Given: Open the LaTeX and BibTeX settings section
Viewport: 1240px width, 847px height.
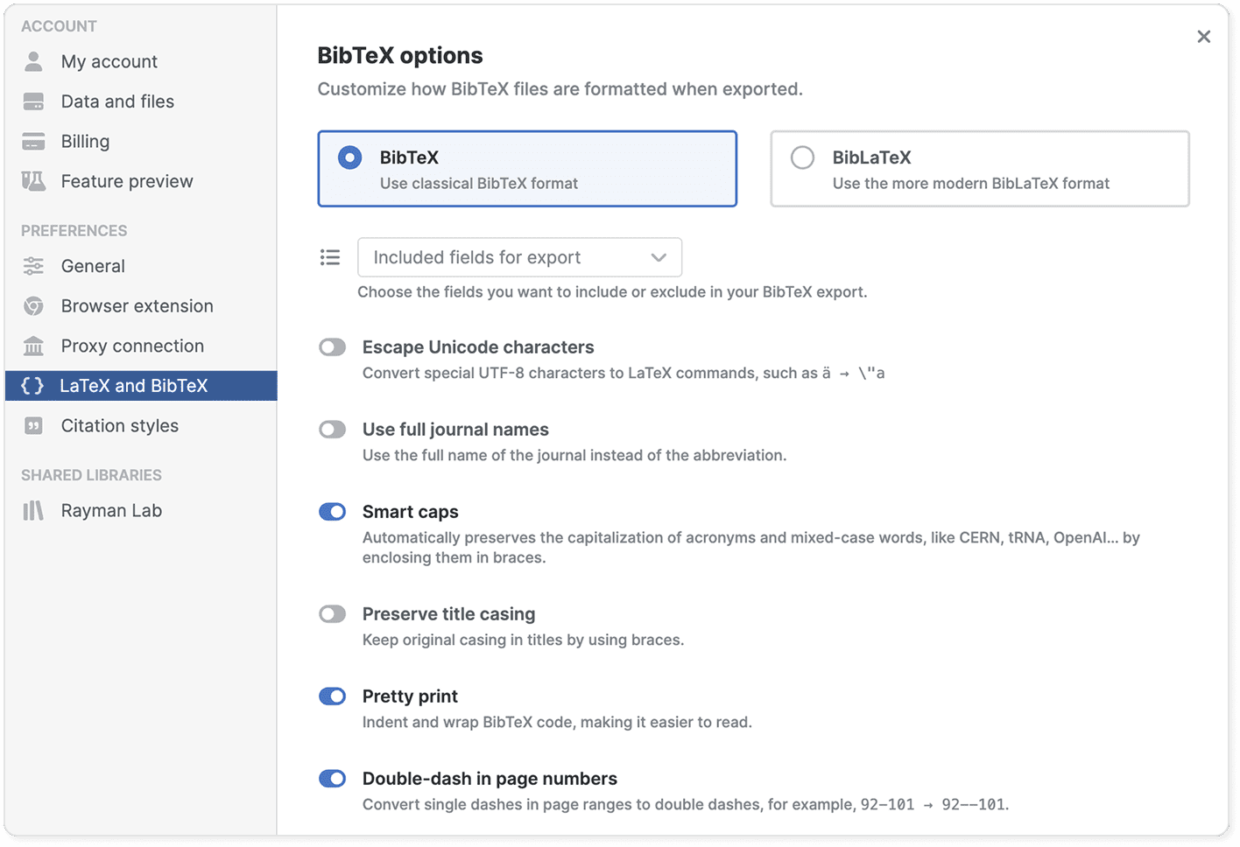Looking at the screenshot, I should coord(133,386).
